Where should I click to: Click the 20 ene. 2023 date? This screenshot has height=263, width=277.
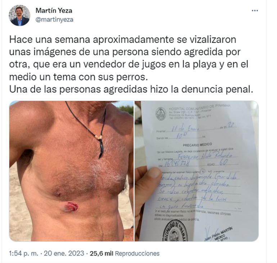(64, 253)
